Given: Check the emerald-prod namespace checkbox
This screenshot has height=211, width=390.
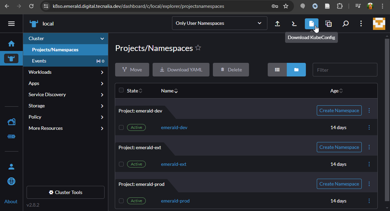Looking at the screenshot, I should [x=121, y=201].
